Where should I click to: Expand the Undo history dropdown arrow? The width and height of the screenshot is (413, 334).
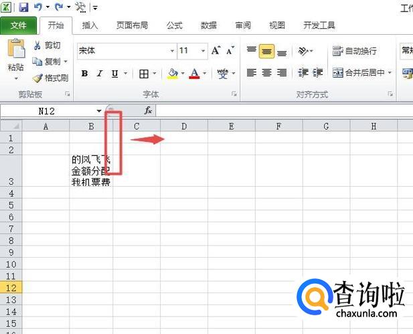point(48,7)
